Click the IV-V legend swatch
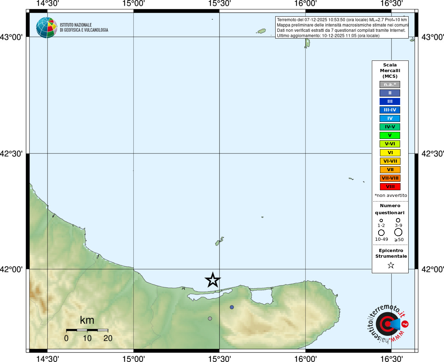The image size is (444, 362). 390,127
